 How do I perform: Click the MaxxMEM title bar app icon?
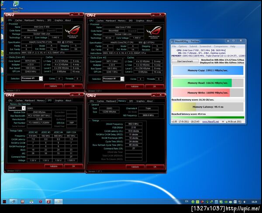pos(172,41)
